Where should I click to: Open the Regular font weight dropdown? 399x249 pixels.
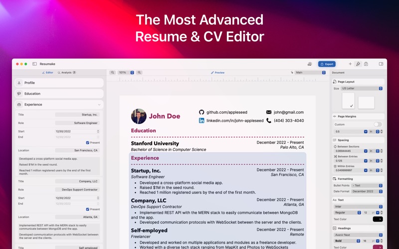347,213
